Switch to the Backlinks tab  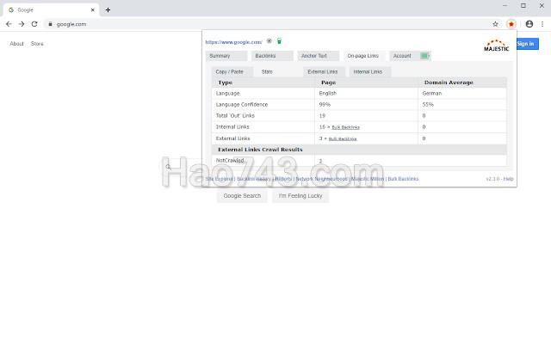(x=272, y=56)
